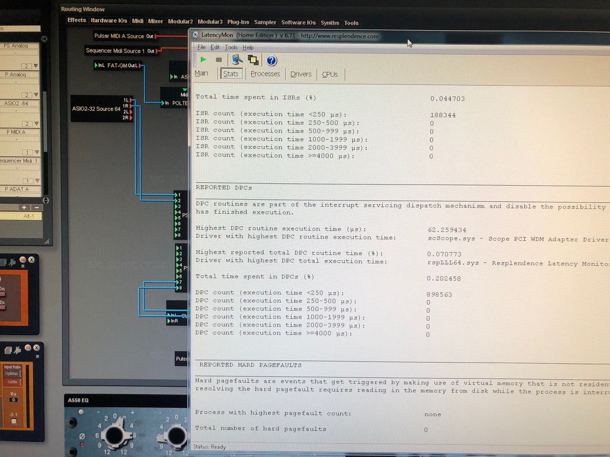Open the blue Help question mark icon
Image resolution: width=610 pixels, height=457 pixels.
pos(271,61)
